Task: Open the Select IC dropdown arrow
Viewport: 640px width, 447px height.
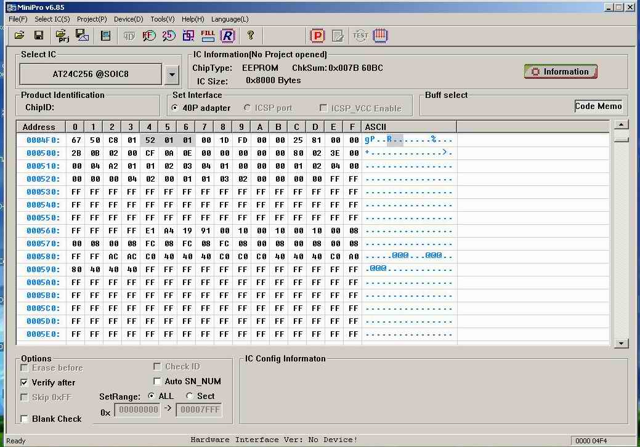Action: 172,74
